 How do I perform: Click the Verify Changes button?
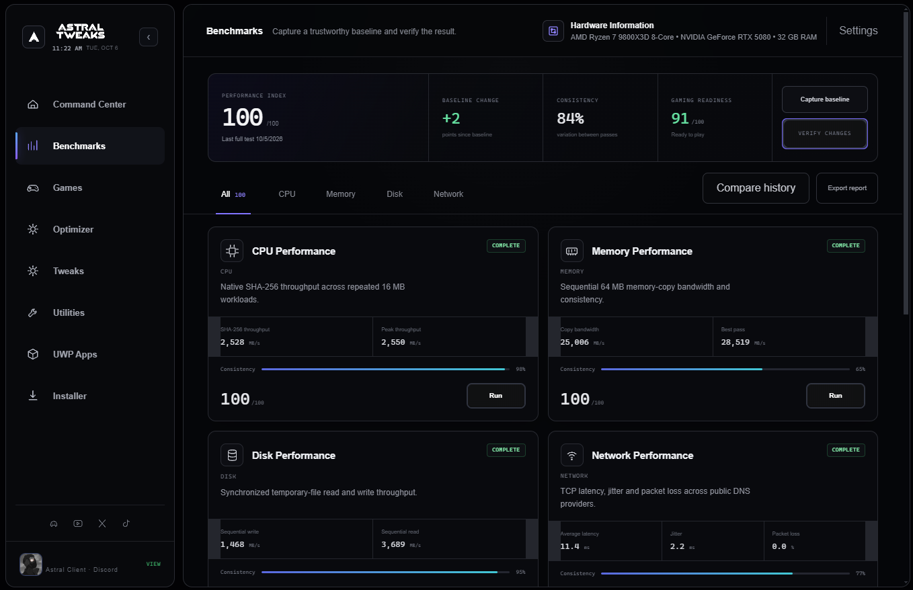point(825,134)
